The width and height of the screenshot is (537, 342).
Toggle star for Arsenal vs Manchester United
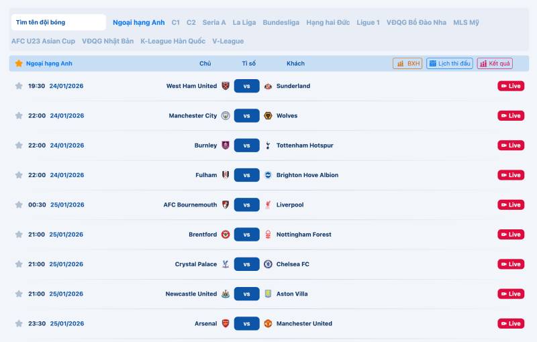tap(19, 323)
